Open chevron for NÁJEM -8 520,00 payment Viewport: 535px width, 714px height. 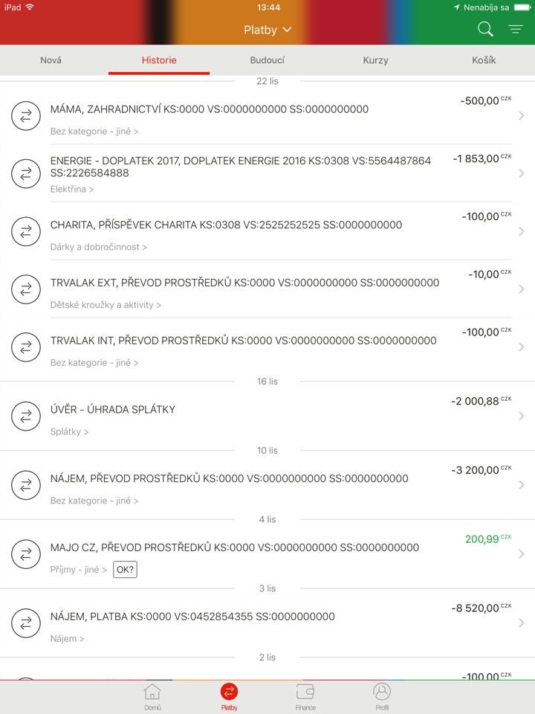point(522,623)
